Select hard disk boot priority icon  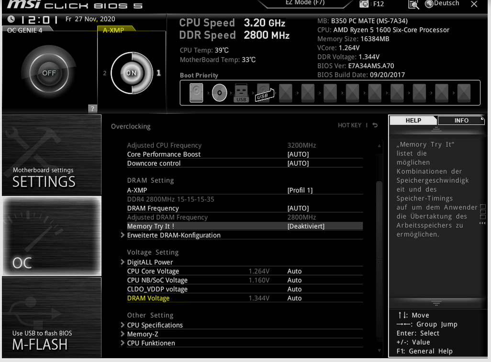[x=196, y=93]
